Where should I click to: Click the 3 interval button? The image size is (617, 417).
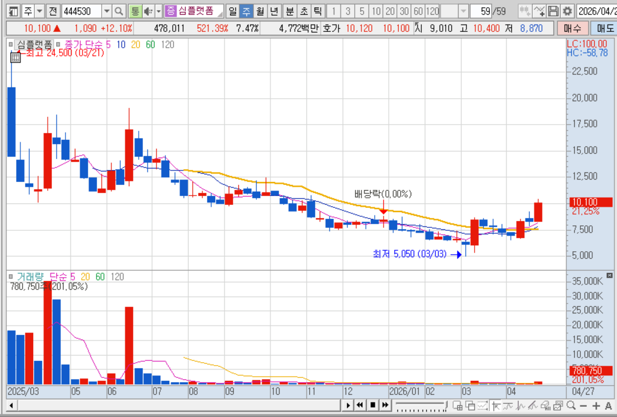coord(348,11)
